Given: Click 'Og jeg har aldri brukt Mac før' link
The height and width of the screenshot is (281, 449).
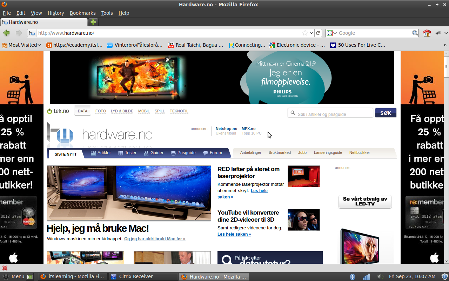Looking at the screenshot, I should (155, 239).
